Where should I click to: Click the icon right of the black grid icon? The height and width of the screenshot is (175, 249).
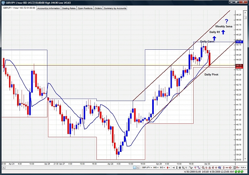[x=183, y=167]
